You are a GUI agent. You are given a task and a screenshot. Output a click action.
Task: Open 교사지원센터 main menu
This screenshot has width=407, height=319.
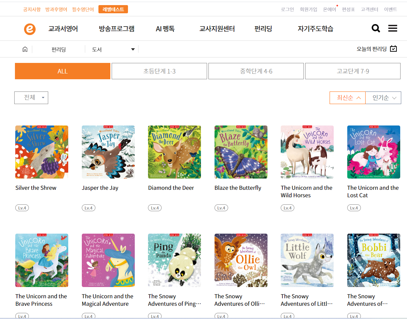[217, 29]
